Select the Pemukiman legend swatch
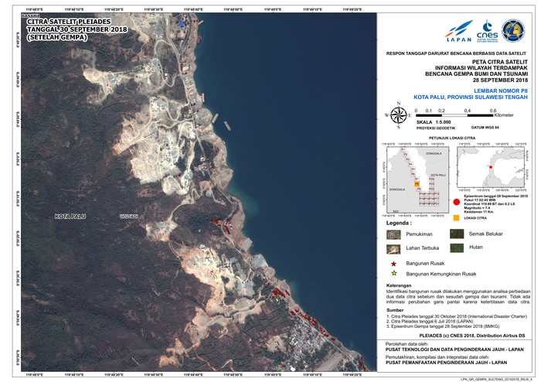 (393, 233)
